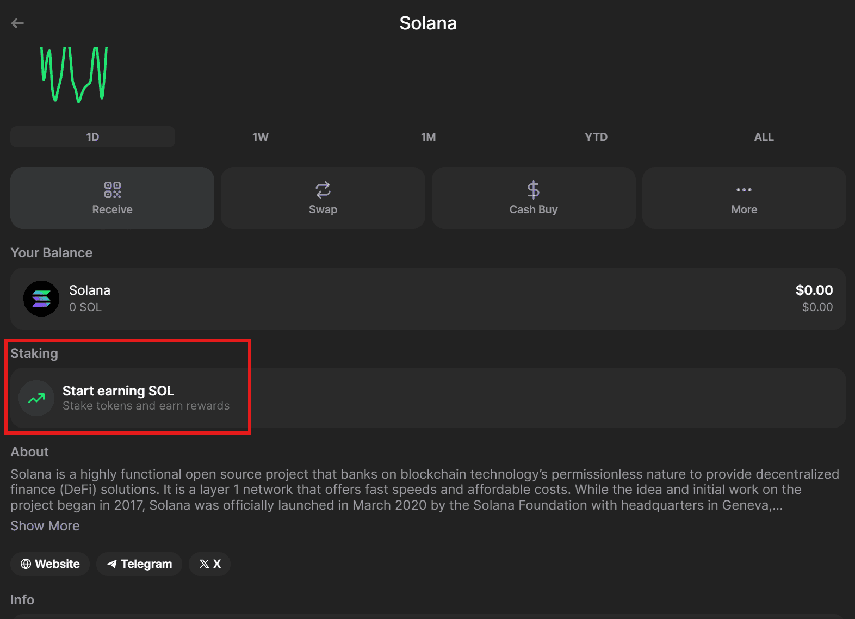Click the Swap arrows icon
The image size is (855, 619).
point(323,190)
